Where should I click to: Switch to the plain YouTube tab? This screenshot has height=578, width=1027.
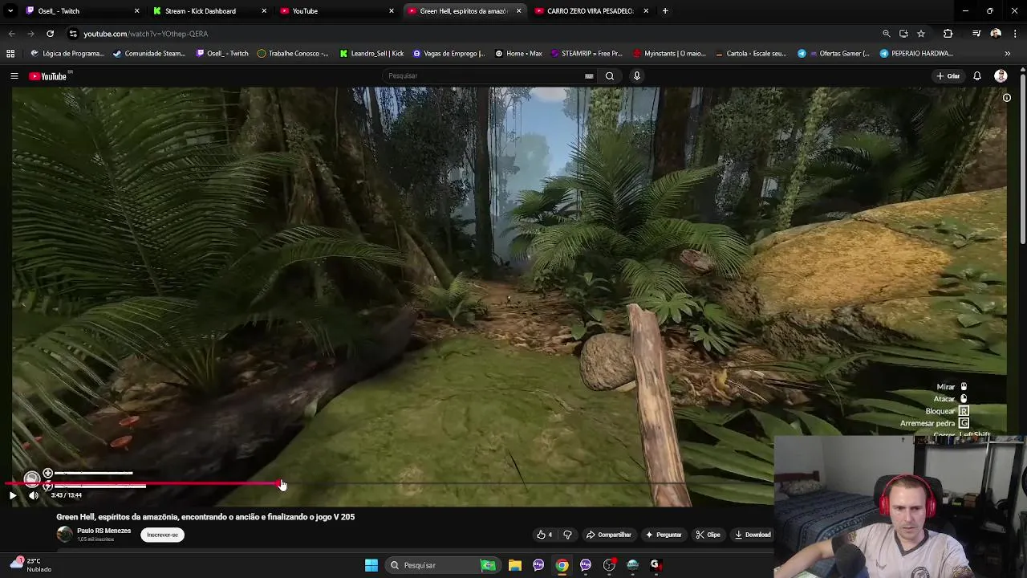point(337,11)
